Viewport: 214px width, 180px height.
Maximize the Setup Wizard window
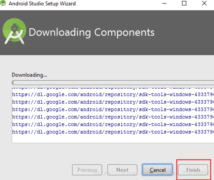click(x=184, y=3)
